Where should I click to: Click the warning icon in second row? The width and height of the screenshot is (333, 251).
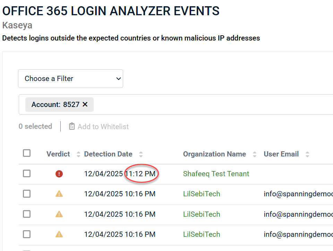click(59, 194)
